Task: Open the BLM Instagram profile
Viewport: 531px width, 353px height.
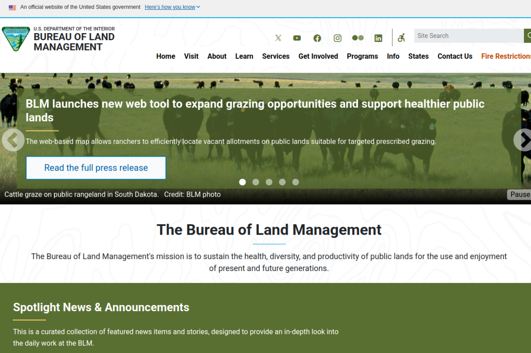Action: tap(338, 38)
